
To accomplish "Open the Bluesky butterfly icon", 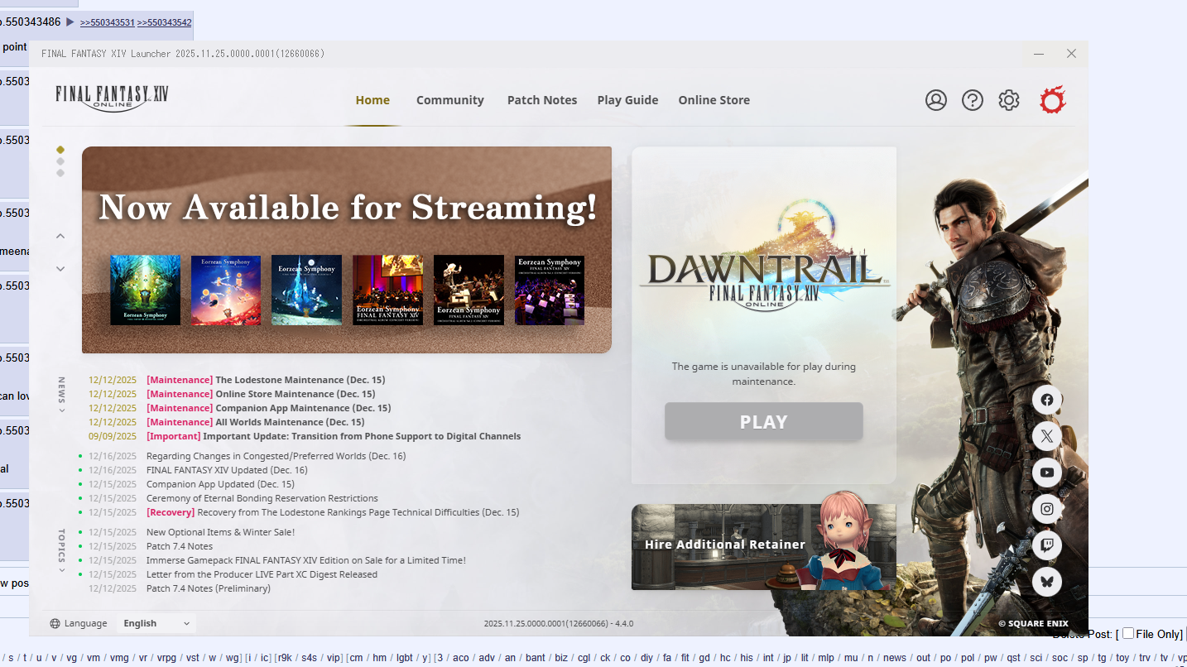I will pyautogui.click(x=1047, y=582).
